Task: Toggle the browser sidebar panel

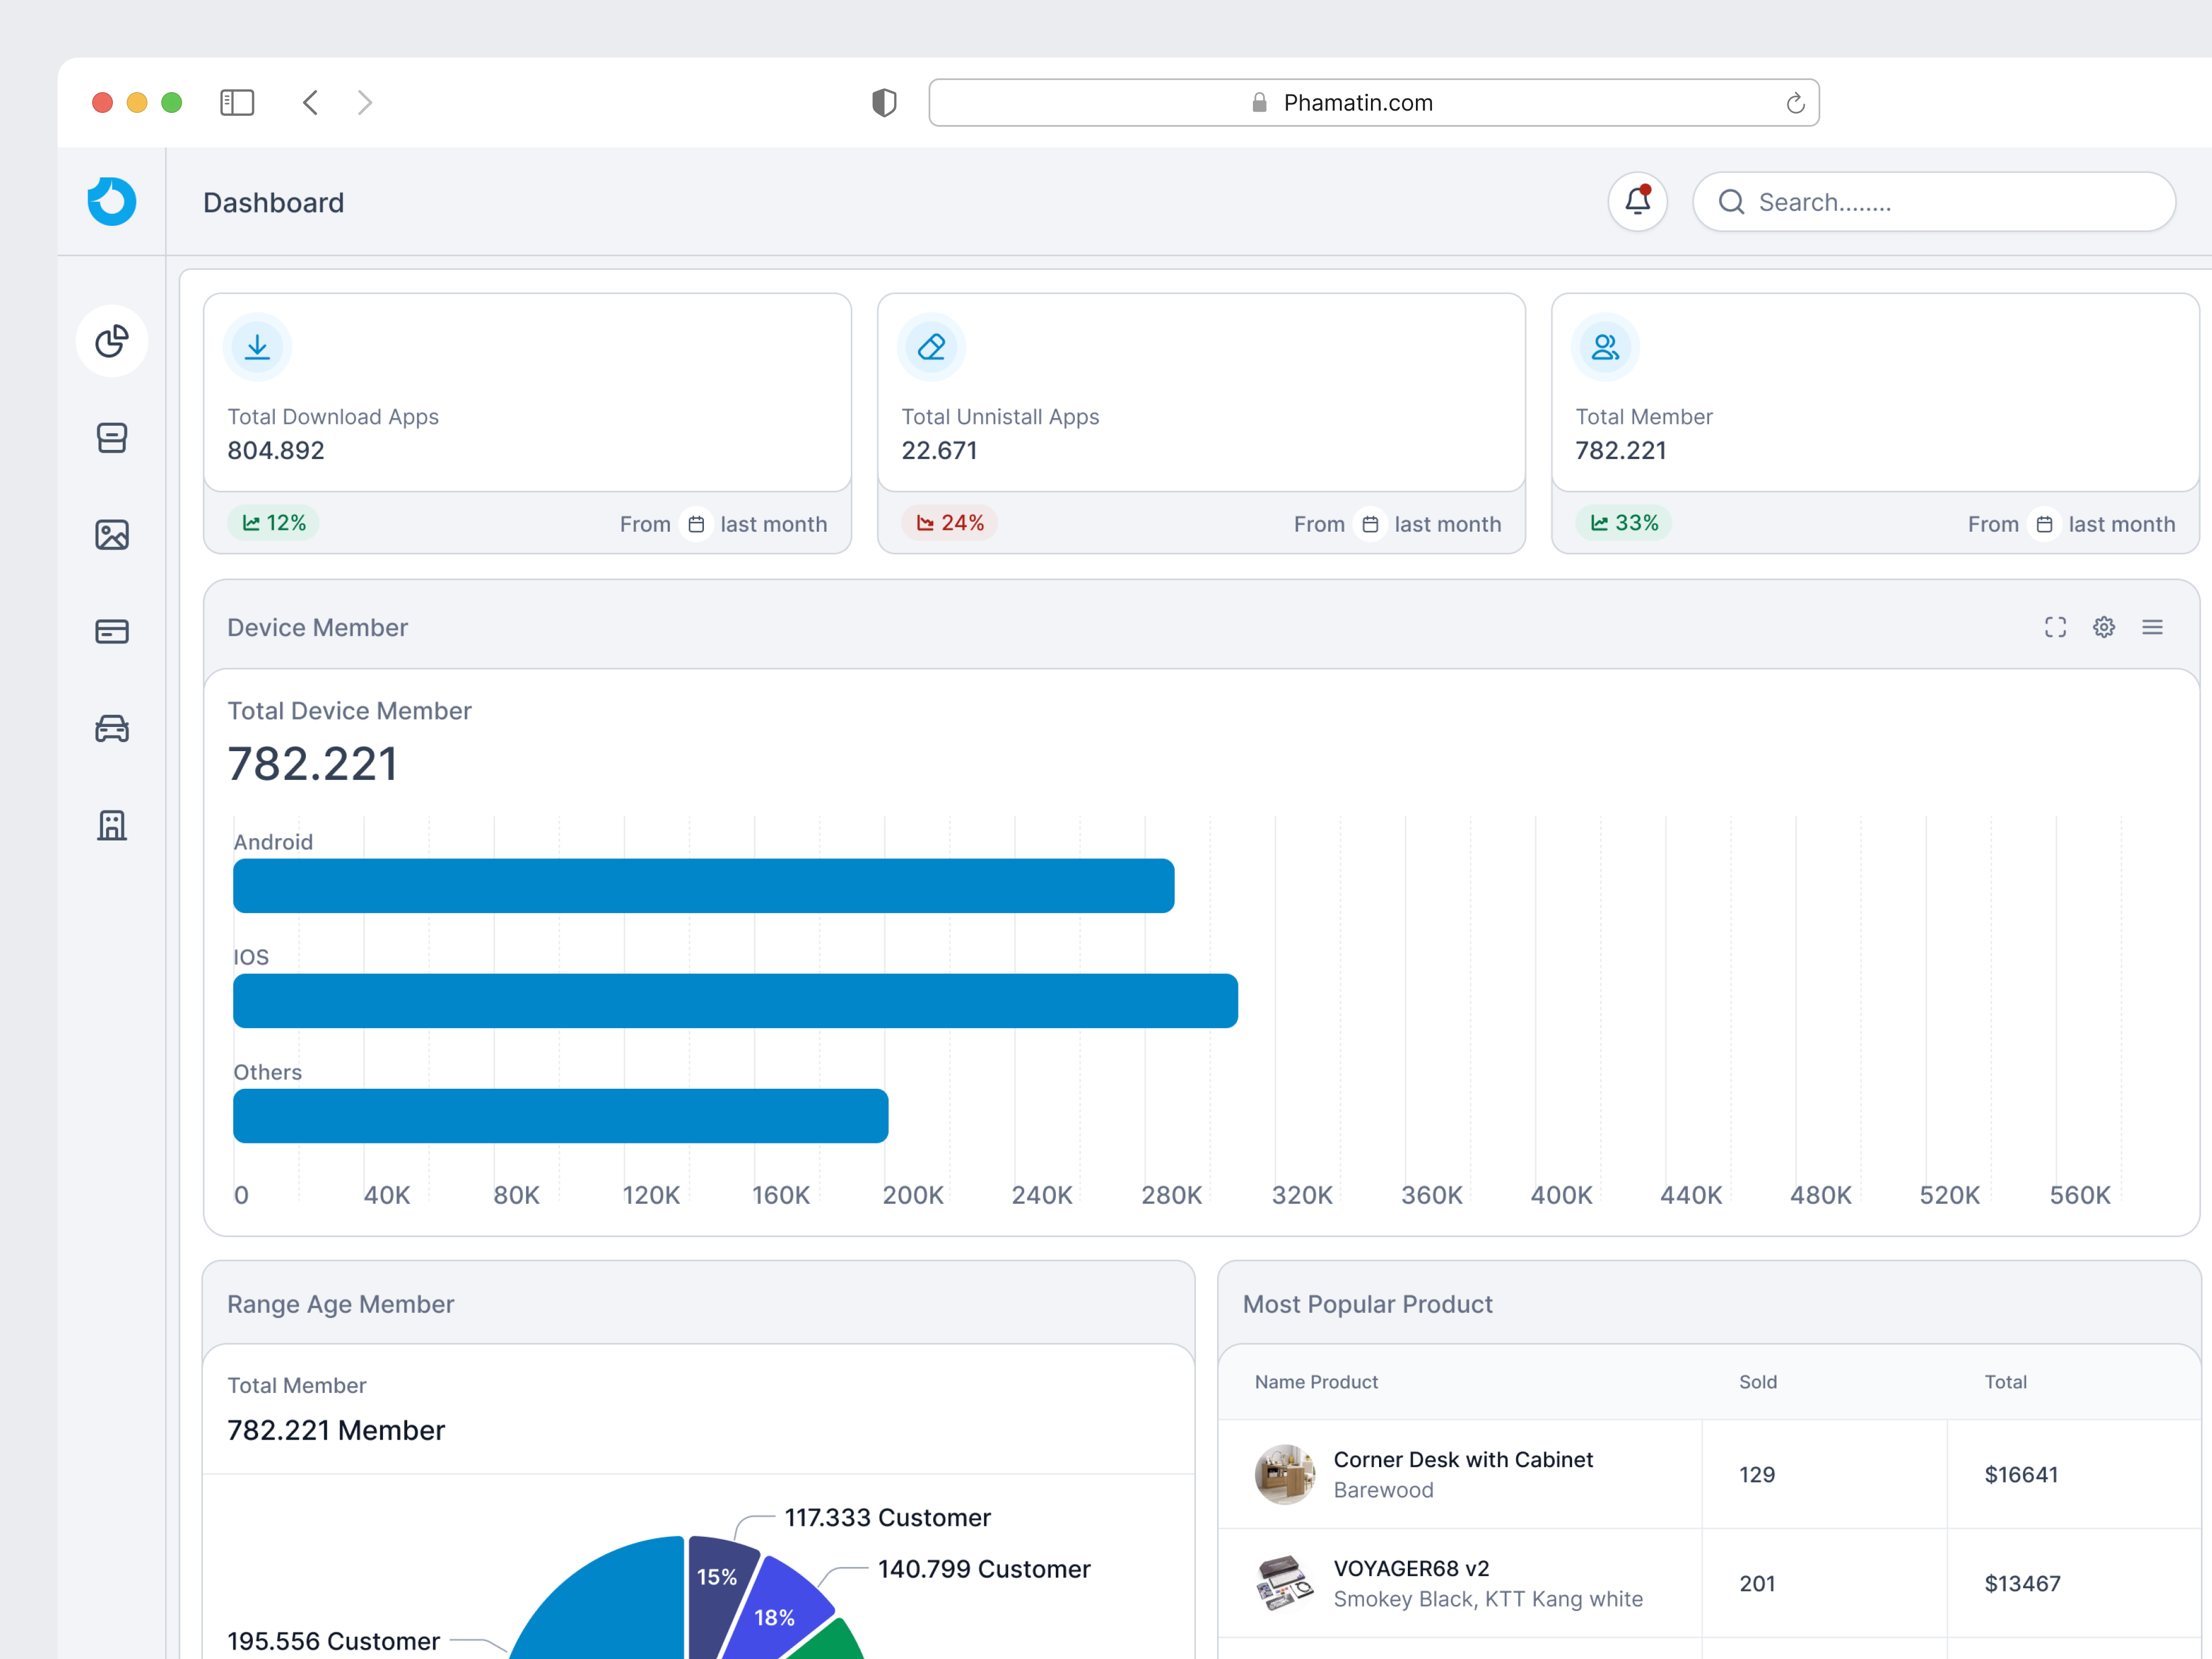Action: click(x=237, y=102)
